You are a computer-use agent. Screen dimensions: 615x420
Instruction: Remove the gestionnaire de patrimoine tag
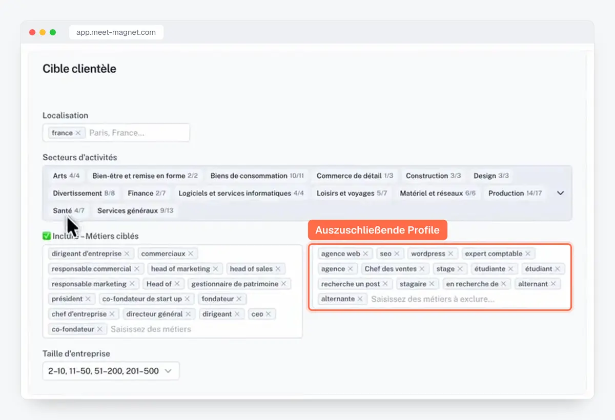pyautogui.click(x=283, y=284)
